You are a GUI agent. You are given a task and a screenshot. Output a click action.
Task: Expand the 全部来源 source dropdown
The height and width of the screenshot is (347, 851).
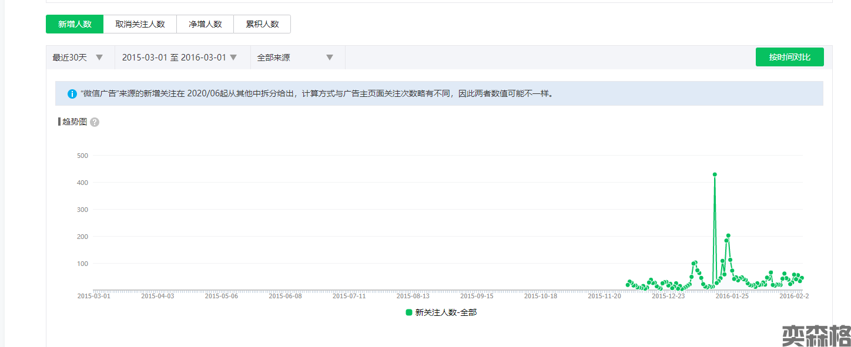(x=295, y=58)
